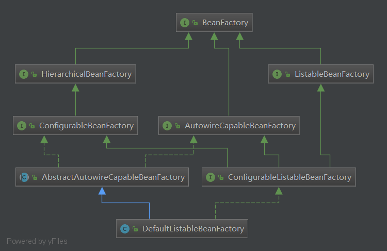Click the interface icon on HierarchicalBeanFactory node

(x=23, y=74)
